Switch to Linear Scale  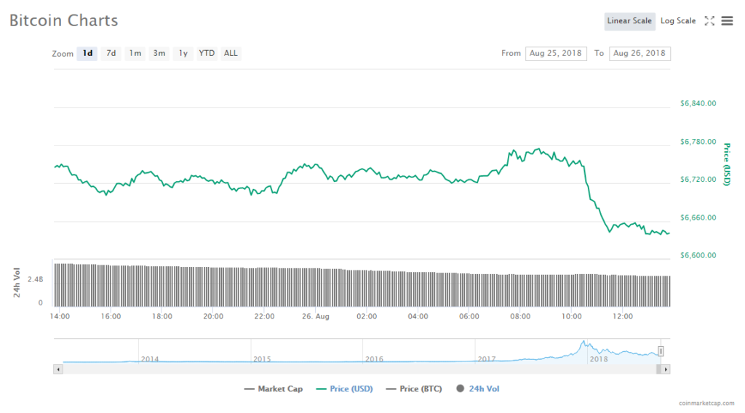(x=629, y=21)
